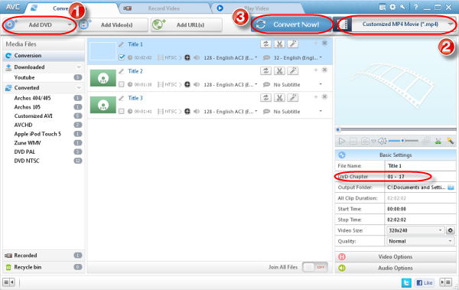Open the Video Size 320x240 dropdown
Screen dimensions: 459x290
click(x=415, y=230)
